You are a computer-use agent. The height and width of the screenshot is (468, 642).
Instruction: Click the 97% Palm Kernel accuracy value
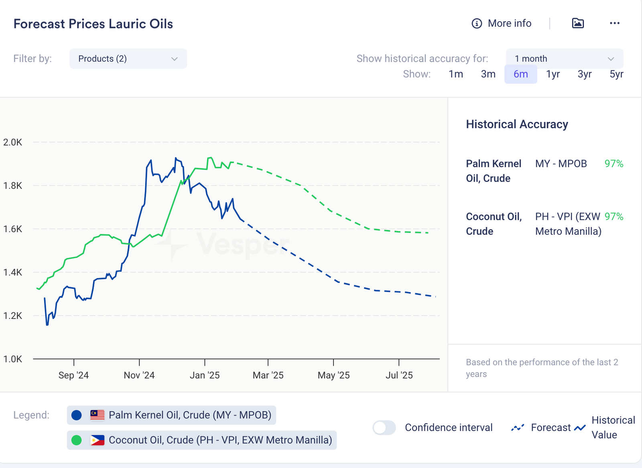click(614, 164)
